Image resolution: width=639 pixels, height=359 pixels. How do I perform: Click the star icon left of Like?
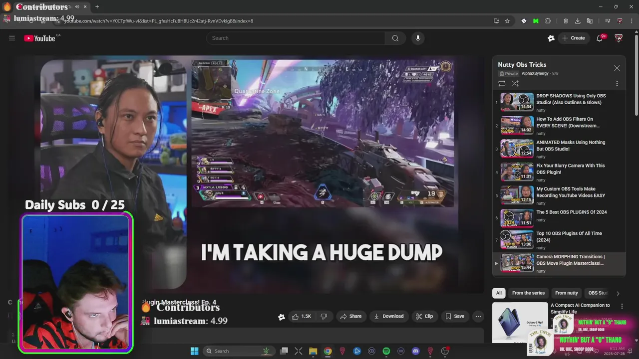pyautogui.click(x=282, y=317)
